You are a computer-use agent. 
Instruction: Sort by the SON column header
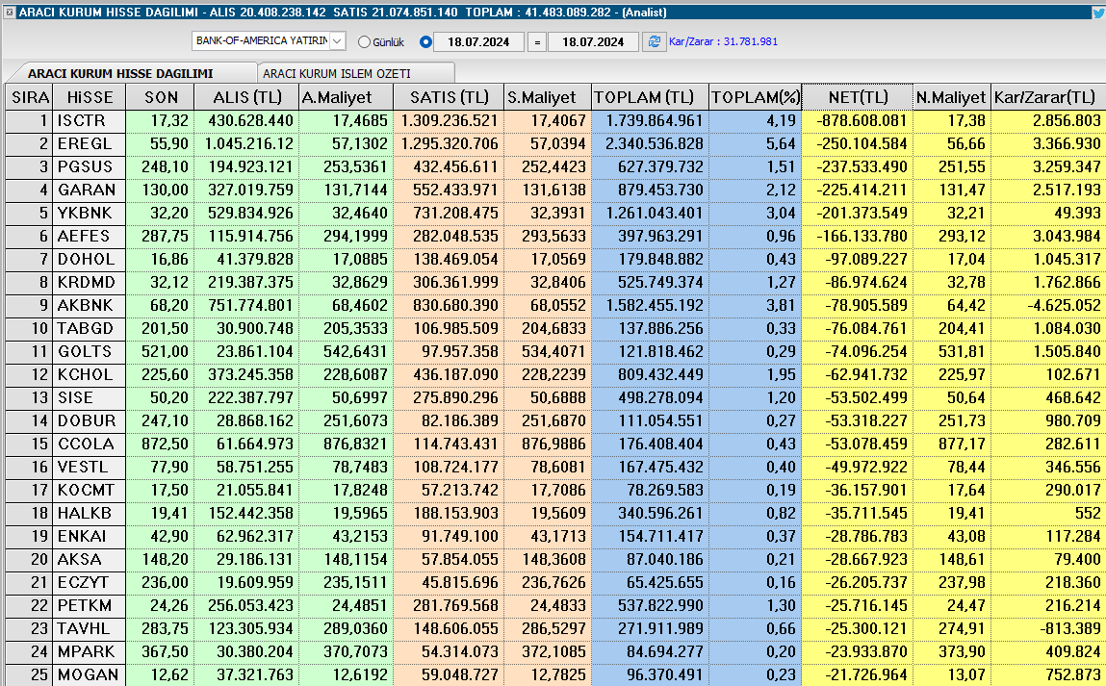161,97
